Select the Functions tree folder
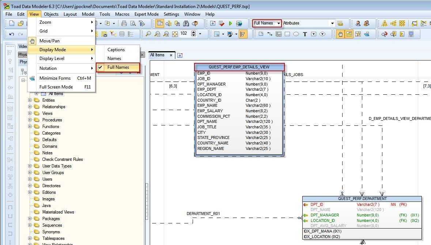The height and width of the screenshot is (245, 431). point(50,127)
